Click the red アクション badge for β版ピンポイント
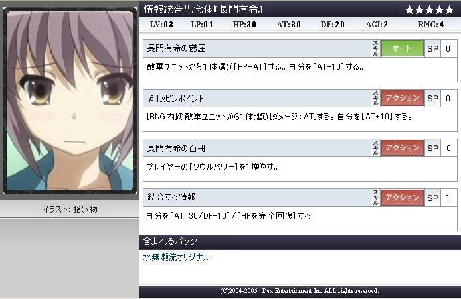The image size is (461, 299). tap(402, 98)
